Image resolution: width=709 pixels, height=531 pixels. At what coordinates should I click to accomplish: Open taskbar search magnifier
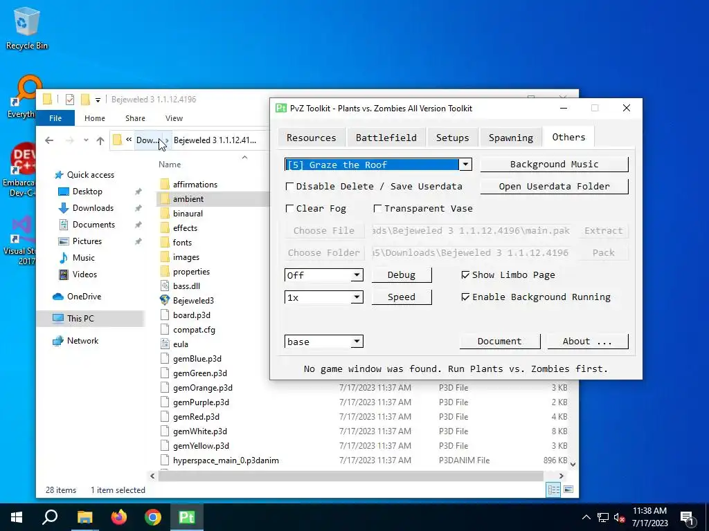coord(50,517)
